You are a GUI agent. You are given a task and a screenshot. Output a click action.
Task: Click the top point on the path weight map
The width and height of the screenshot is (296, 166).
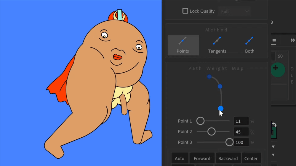pos(209,77)
